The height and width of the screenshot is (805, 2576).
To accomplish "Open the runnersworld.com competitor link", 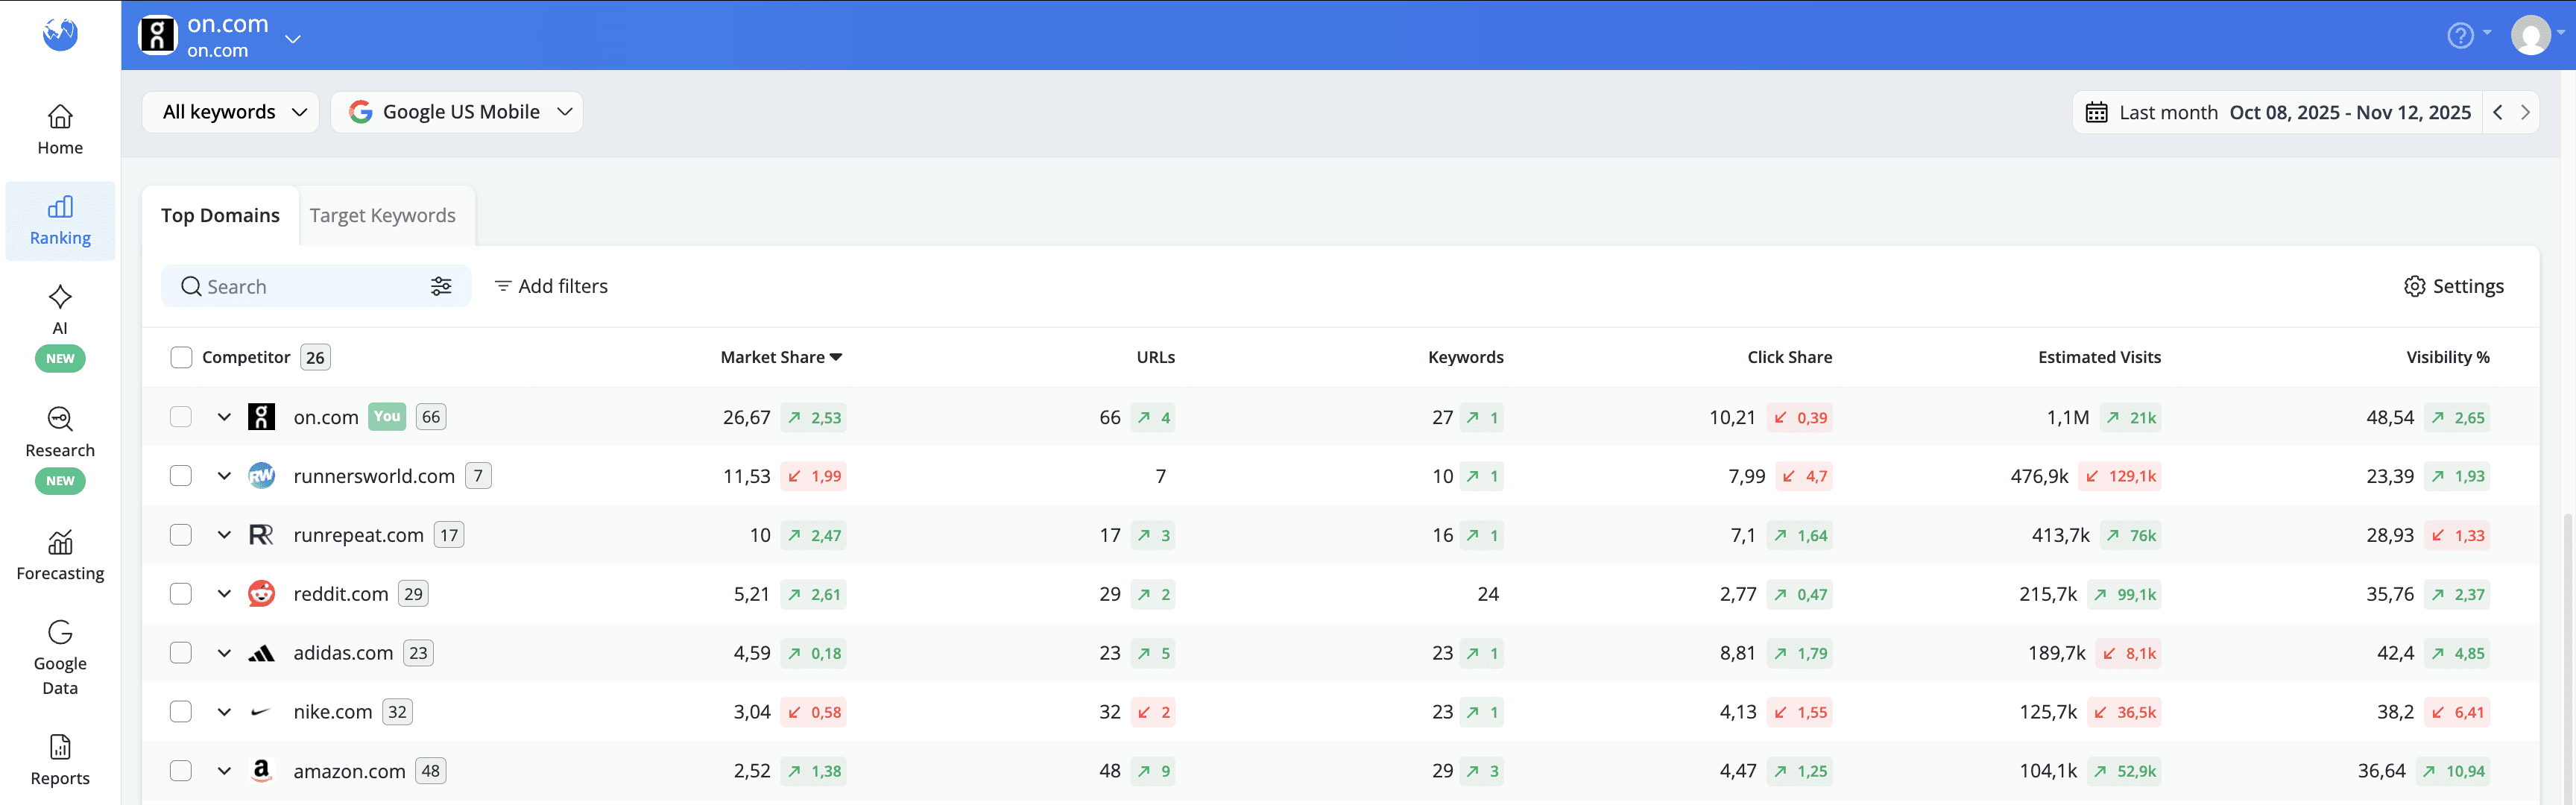I will (x=374, y=476).
